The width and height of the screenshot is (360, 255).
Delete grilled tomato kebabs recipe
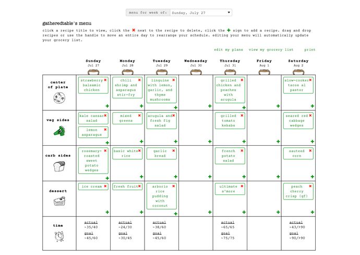242,115
